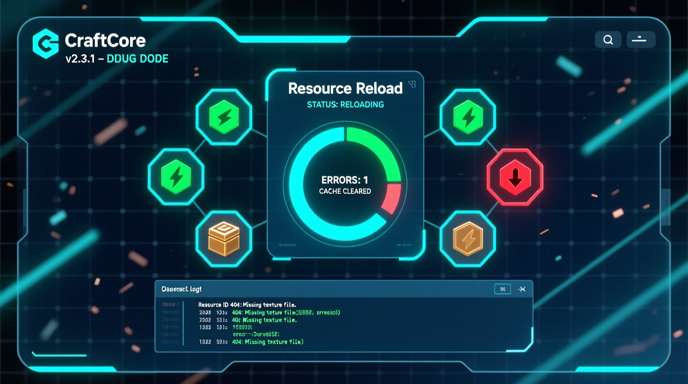This screenshot has height=384, width=688.
Task: Open search with the magnifier icon
Action: point(608,39)
